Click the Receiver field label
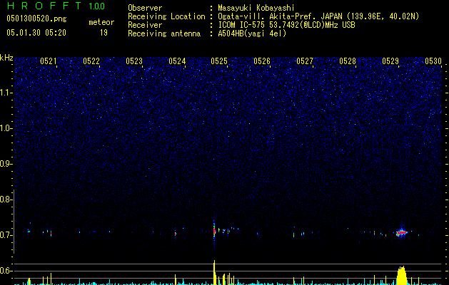Viewport: 449px width, 285px height. tap(145, 25)
